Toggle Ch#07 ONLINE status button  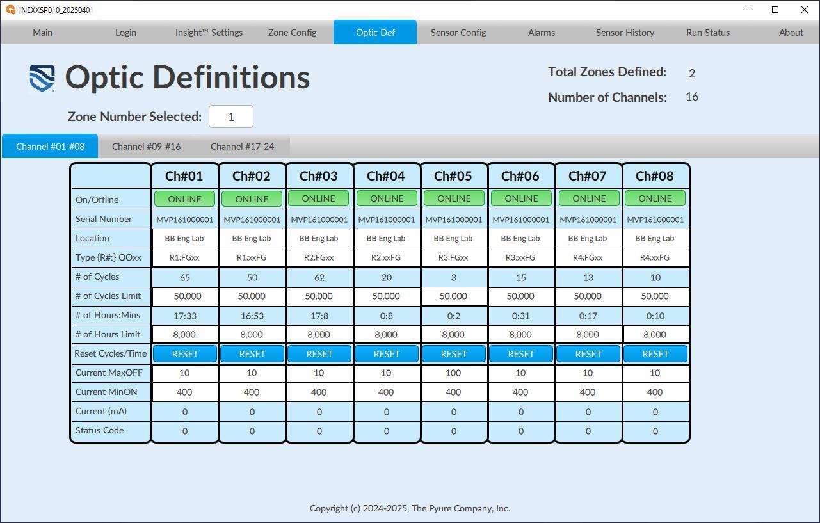click(589, 198)
